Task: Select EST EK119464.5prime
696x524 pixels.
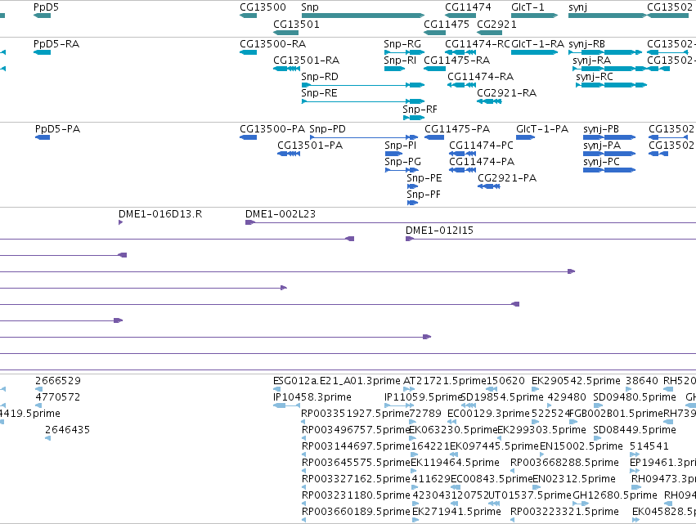Action: click(x=414, y=471)
